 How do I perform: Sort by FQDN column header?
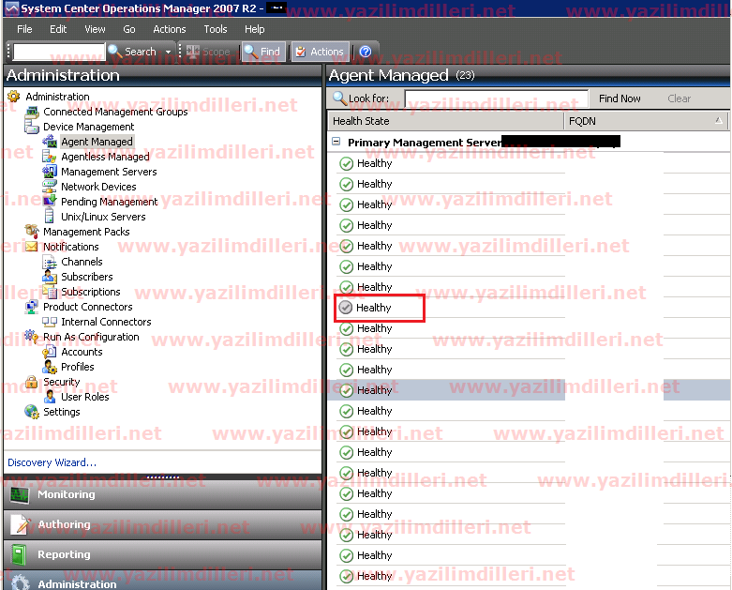pos(646,121)
